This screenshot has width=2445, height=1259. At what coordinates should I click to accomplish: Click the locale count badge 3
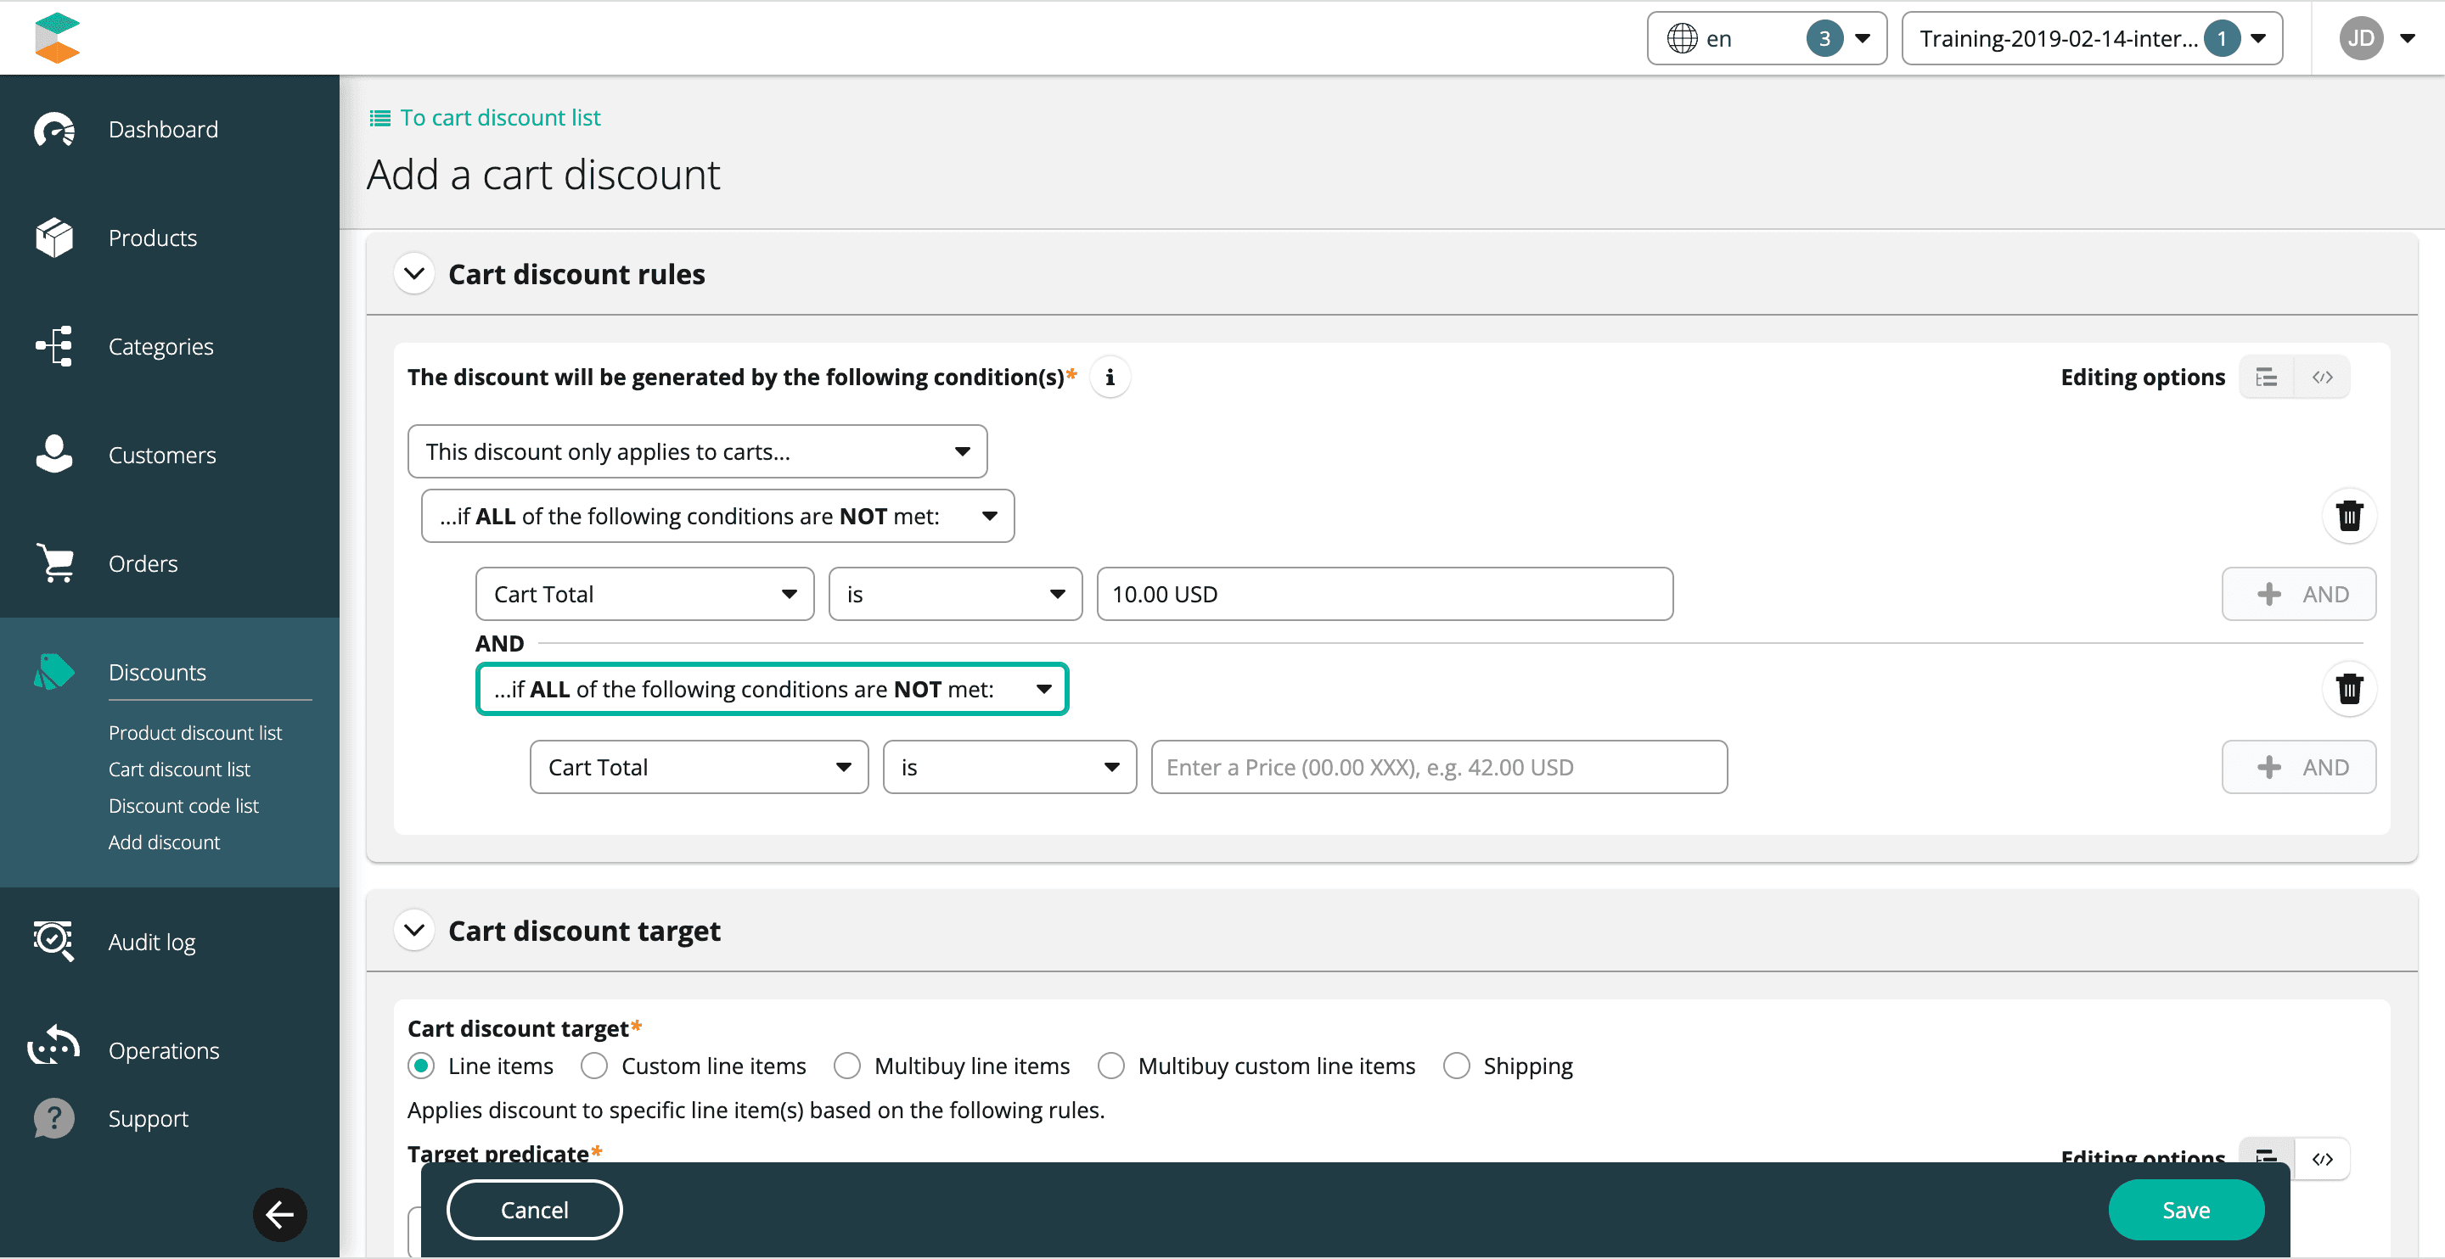[x=1824, y=38]
